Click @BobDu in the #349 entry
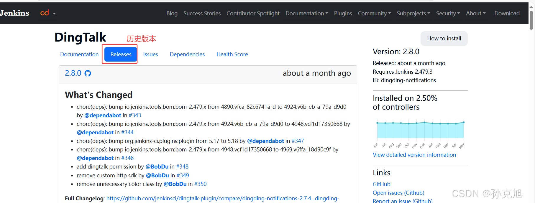 pos(157,175)
